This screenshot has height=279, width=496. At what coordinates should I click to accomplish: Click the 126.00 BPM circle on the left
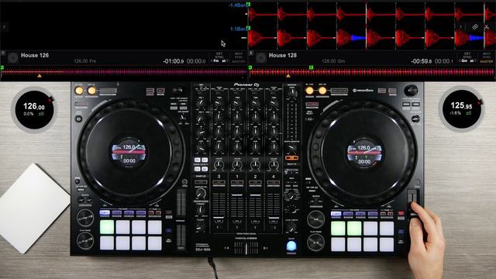coord(34,109)
